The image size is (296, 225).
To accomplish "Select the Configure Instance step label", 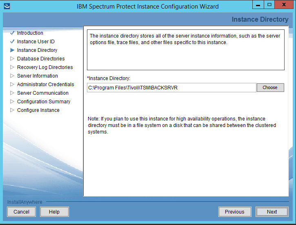I will (38, 110).
